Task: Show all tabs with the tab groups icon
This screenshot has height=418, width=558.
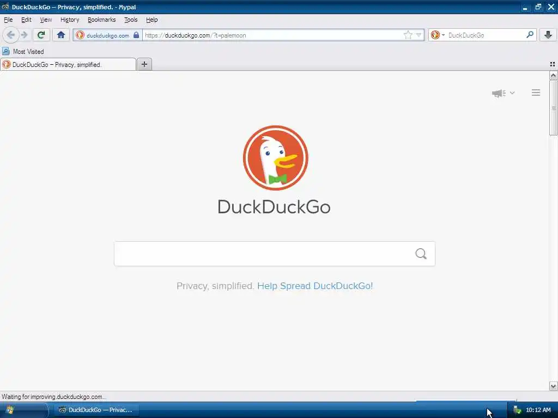Action: [x=553, y=64]
